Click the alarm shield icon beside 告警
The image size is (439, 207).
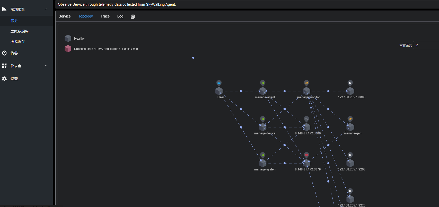[x=4, y=53]
